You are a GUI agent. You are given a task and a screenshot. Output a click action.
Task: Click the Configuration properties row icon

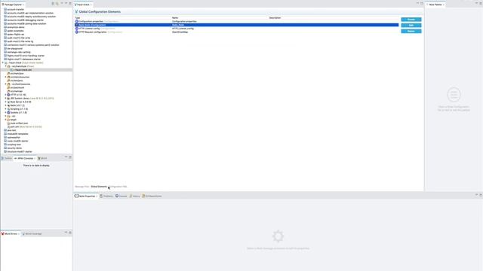77,21
